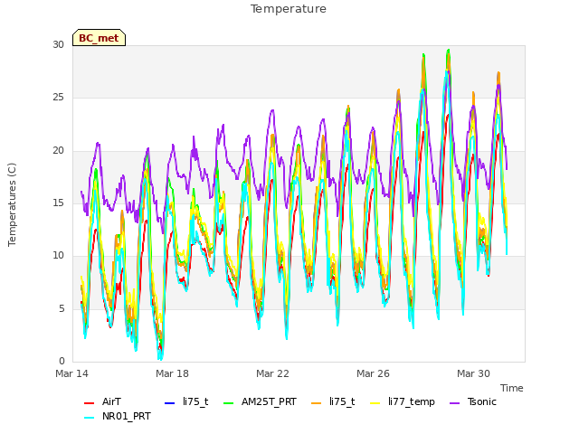The width and height of the screenshot is (579, 434).
Task: Click the y-axis tick label "0"
Action: 62,361
